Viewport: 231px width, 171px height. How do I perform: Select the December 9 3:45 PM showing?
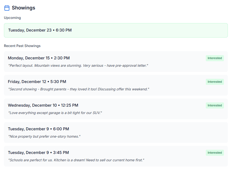[x=38, y=153]
